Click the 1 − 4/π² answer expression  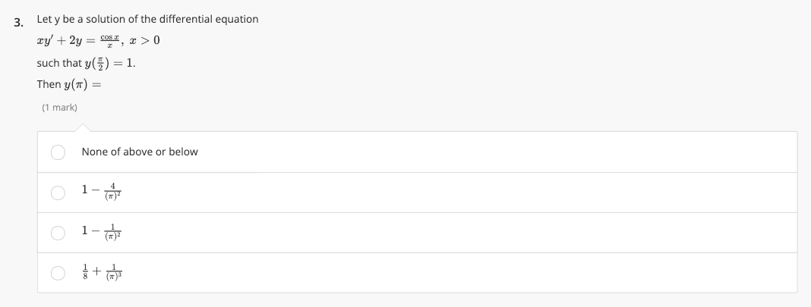[x=103, y=193]
